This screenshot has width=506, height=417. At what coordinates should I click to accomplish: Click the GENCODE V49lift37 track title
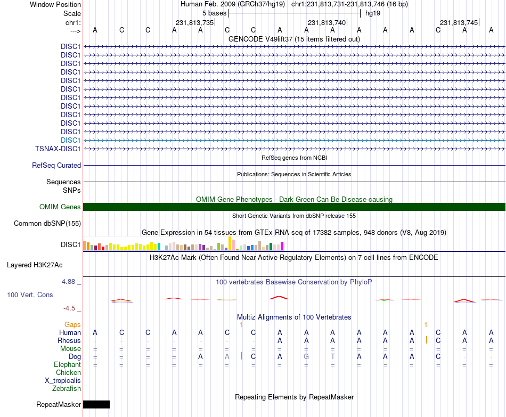coord(295,39)
